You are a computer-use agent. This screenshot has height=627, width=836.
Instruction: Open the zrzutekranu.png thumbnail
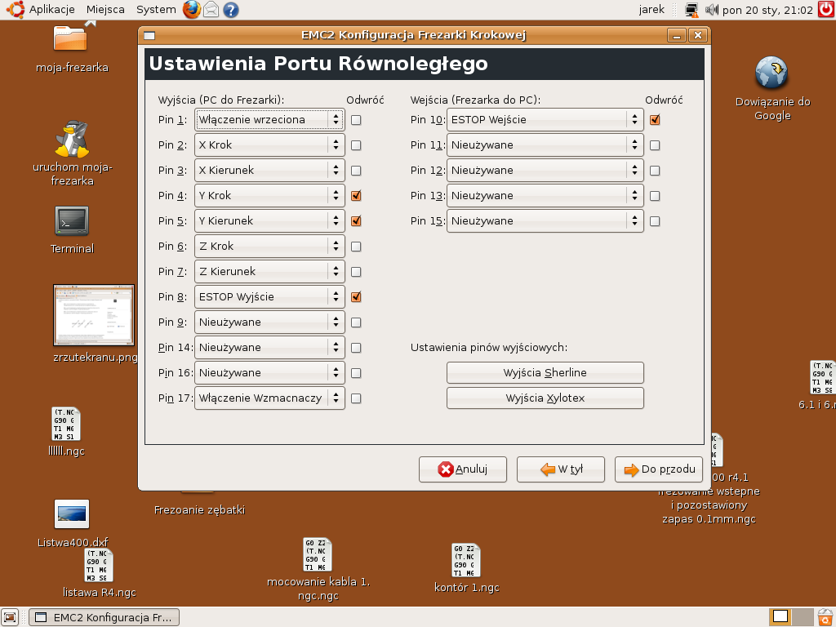point(94,315)
